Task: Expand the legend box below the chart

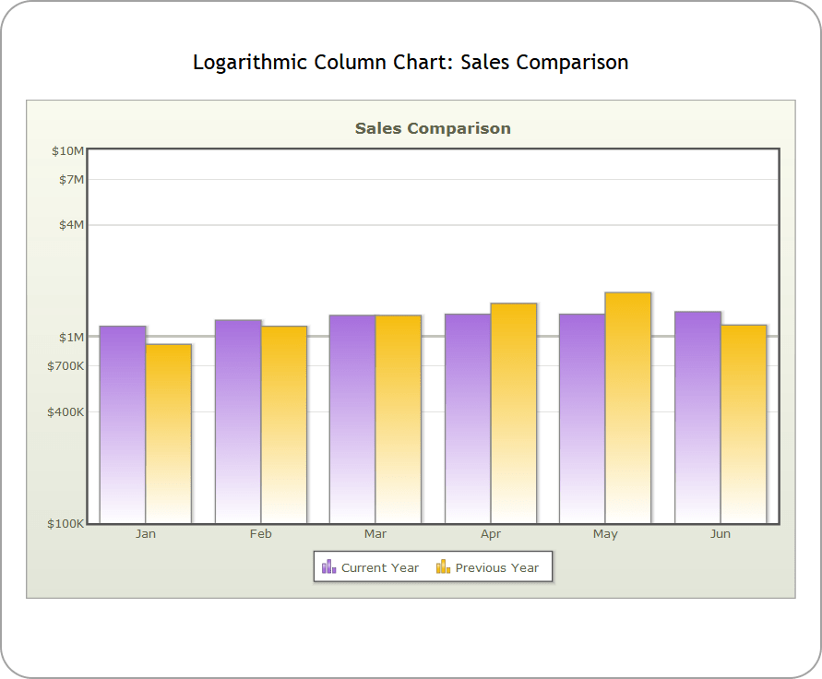Action: pyautogui.click(x=433, y=566)
